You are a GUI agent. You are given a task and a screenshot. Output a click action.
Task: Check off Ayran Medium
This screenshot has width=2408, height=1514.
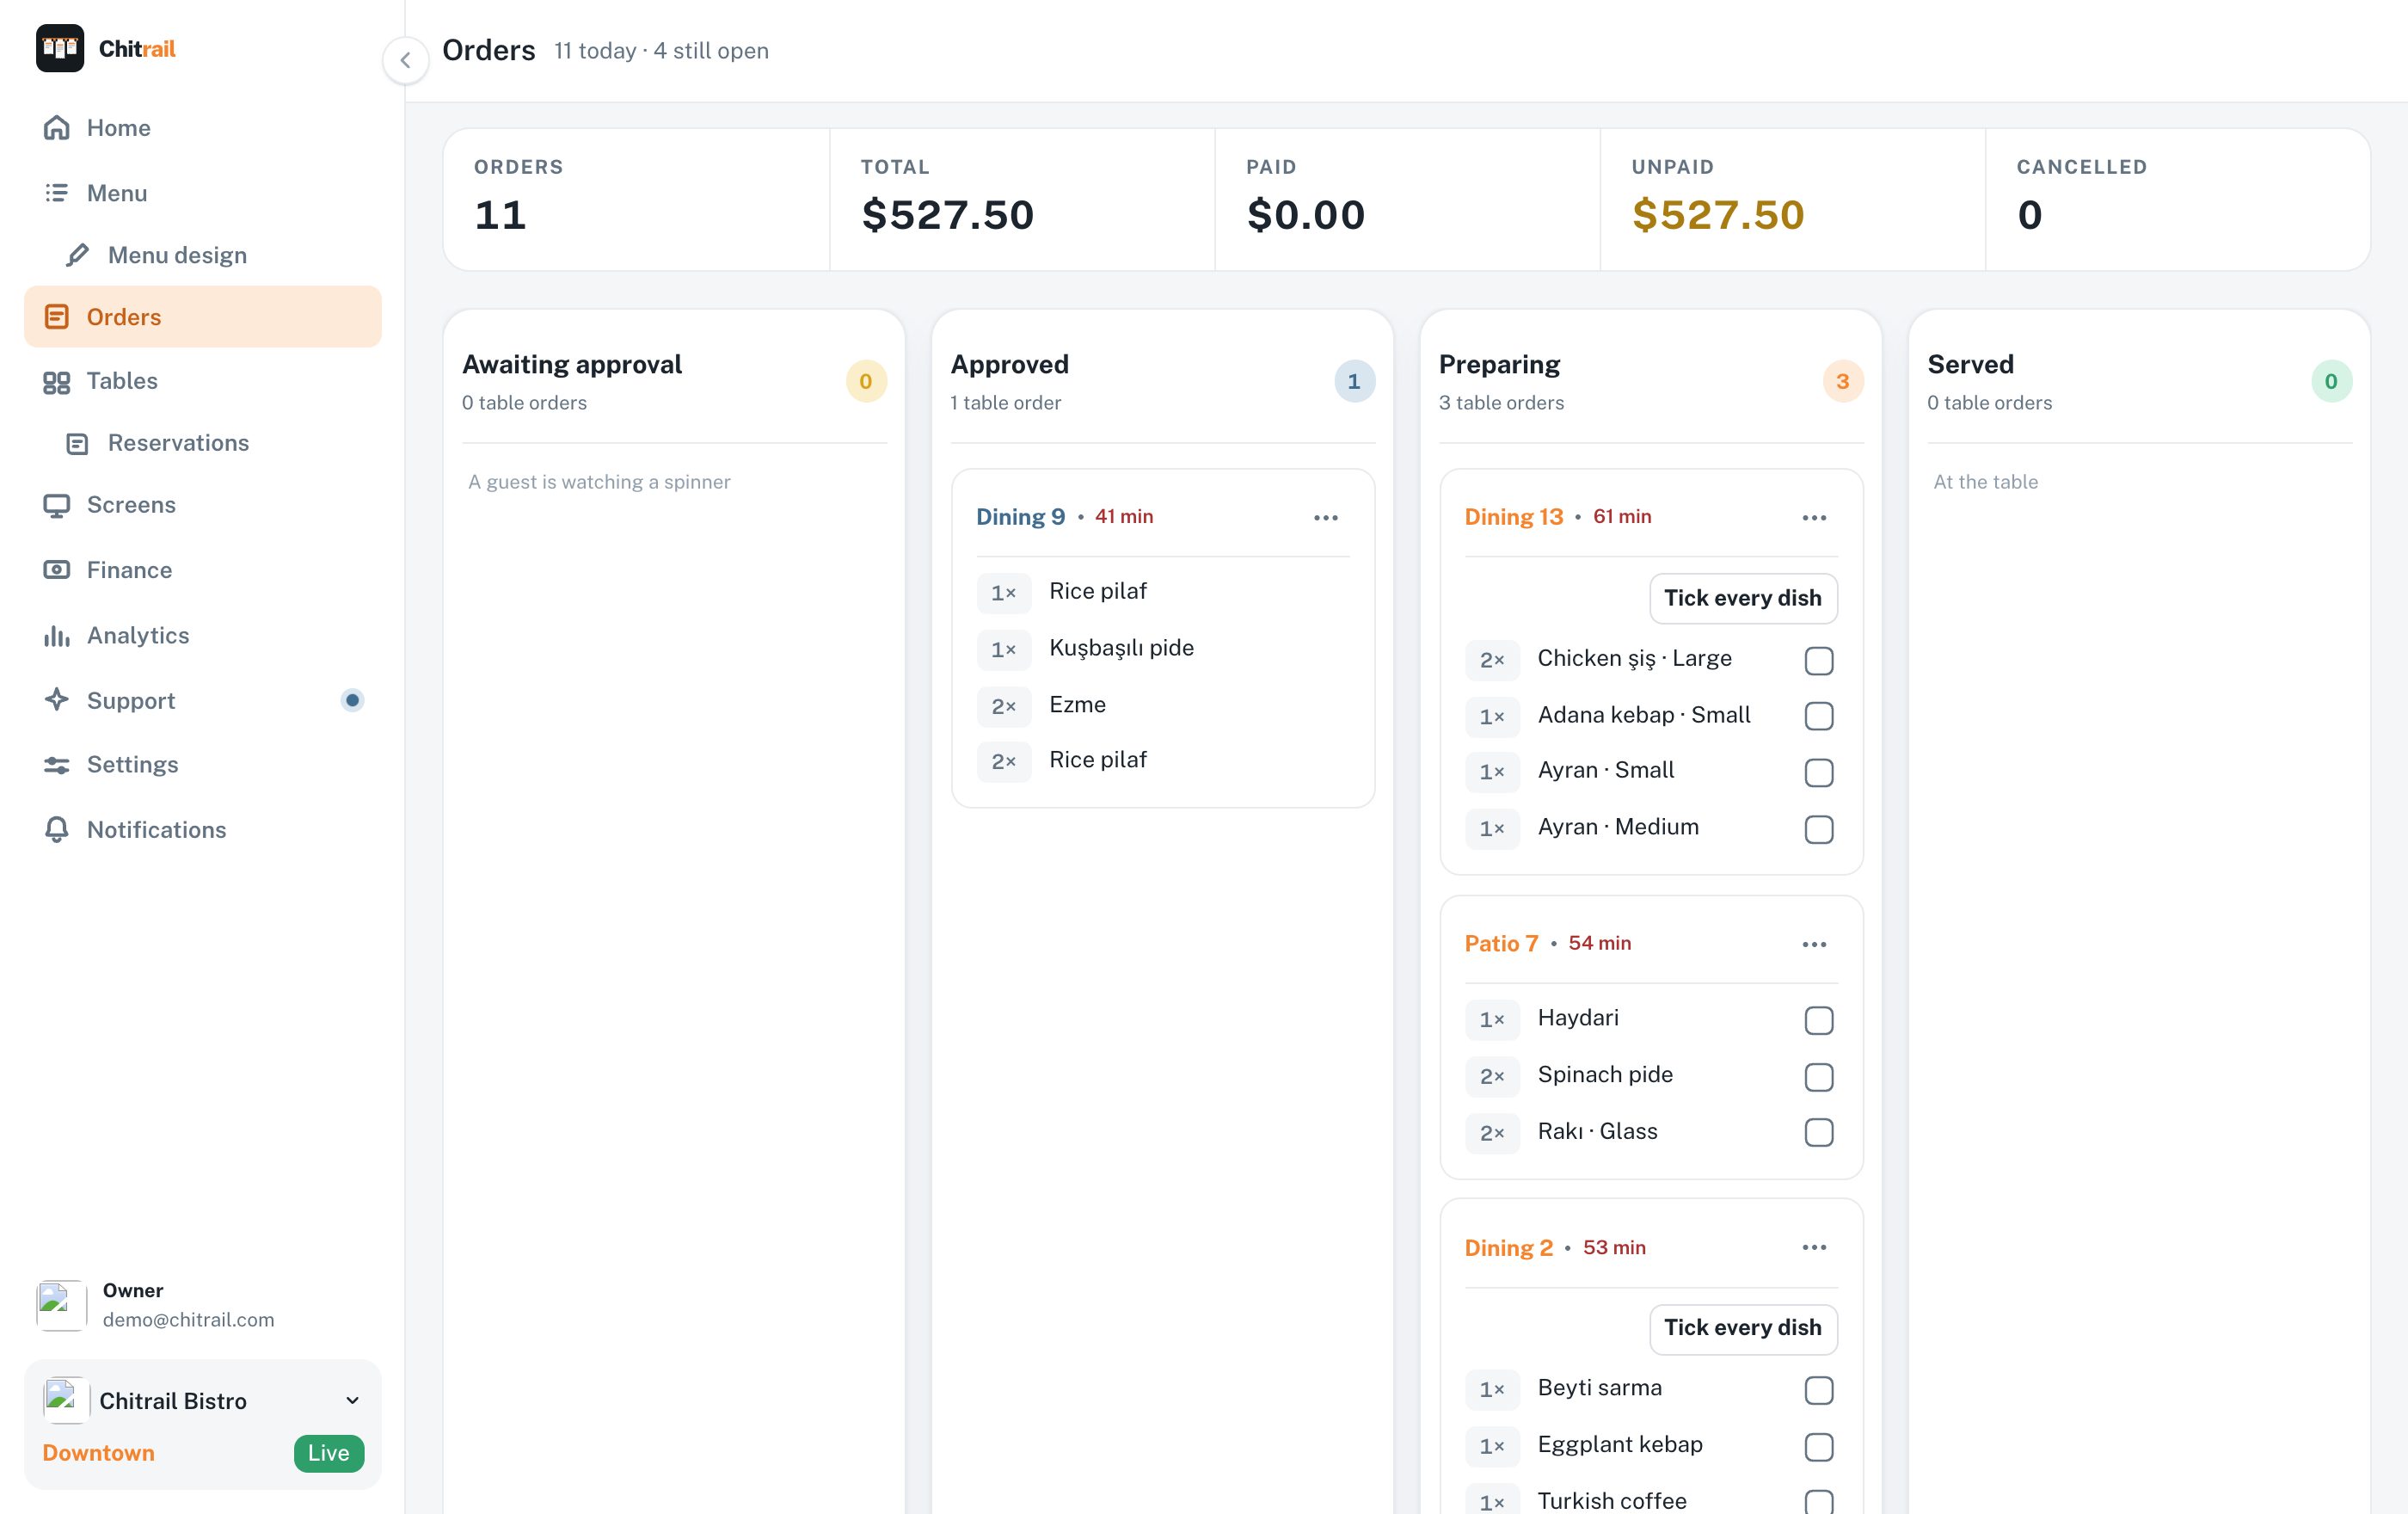click(x=1819, y=829)
